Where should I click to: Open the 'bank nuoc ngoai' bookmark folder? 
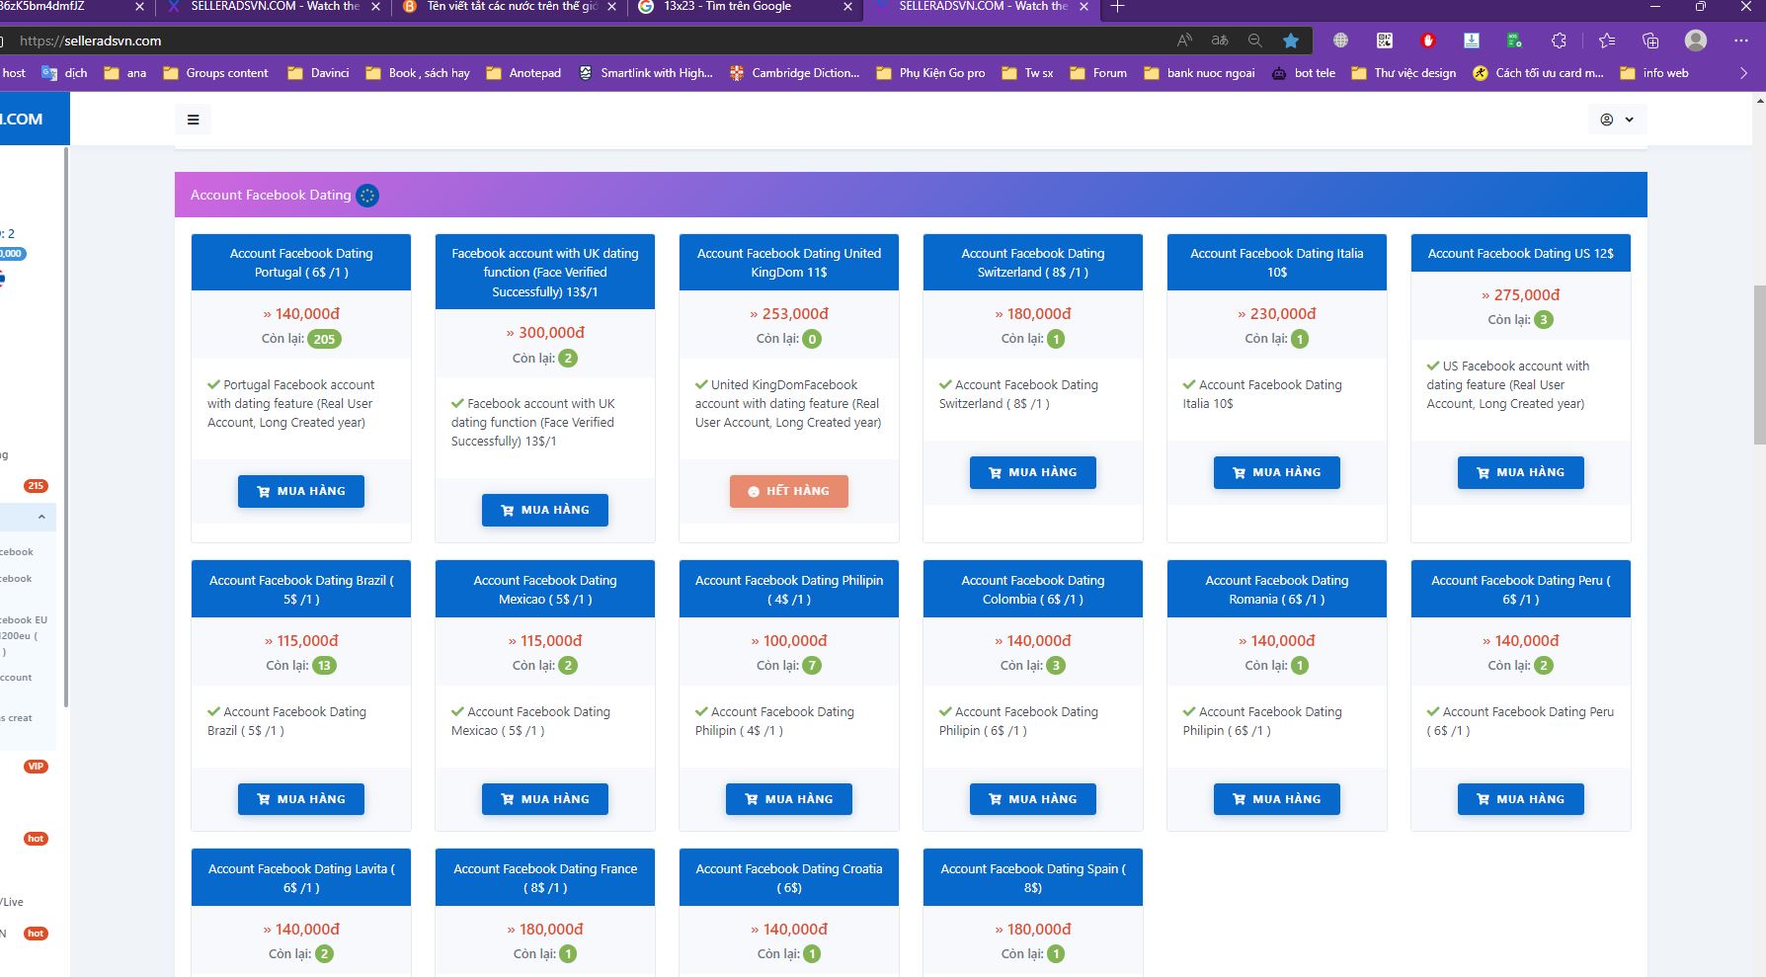[1199, 73]
